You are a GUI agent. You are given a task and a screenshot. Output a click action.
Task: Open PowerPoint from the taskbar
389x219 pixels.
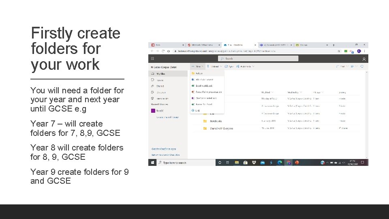click(x=297, y=163)
